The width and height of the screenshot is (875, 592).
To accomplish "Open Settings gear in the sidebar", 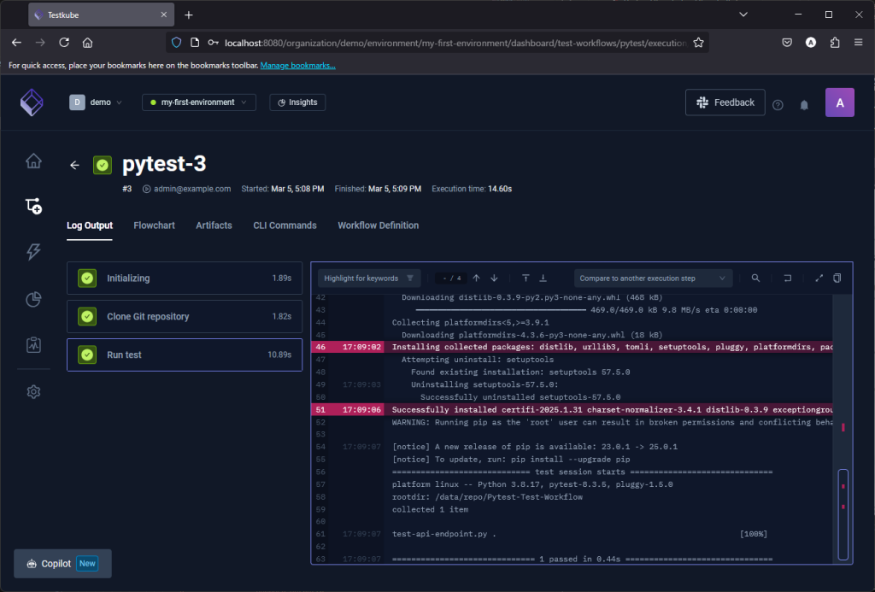I will 33,391.
